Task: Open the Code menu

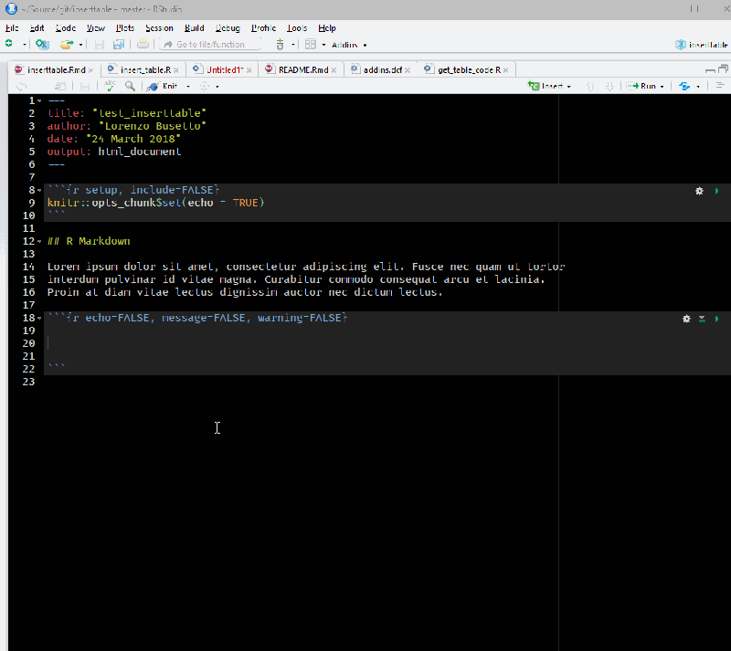Action: tap(66, 28)
